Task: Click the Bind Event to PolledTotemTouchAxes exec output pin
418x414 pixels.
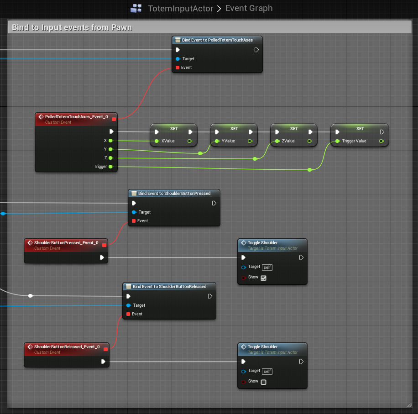Action: coord(256,50)
